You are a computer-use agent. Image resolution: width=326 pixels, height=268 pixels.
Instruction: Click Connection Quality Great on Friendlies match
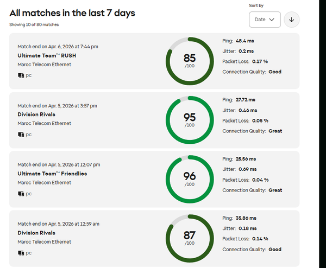pos(275,190)
